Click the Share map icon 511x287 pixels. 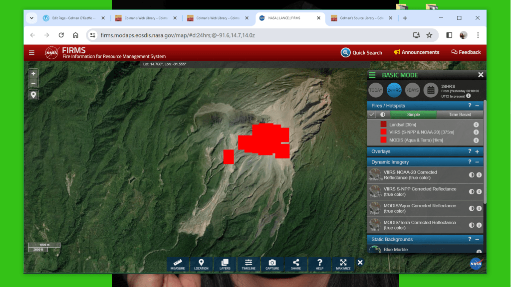click(x=296, y=264)
